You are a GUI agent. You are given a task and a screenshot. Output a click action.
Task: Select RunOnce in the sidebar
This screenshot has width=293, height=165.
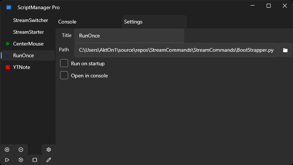(x=23, y=55)
